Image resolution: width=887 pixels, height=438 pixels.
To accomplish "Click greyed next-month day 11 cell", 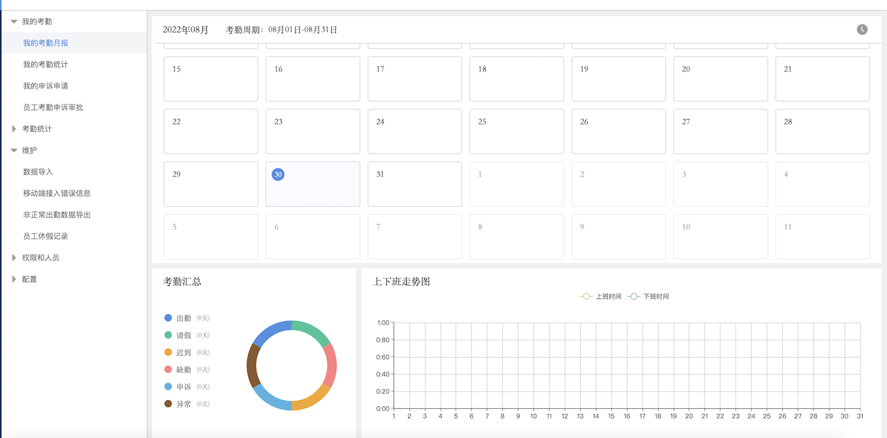I will pos(822,237).
